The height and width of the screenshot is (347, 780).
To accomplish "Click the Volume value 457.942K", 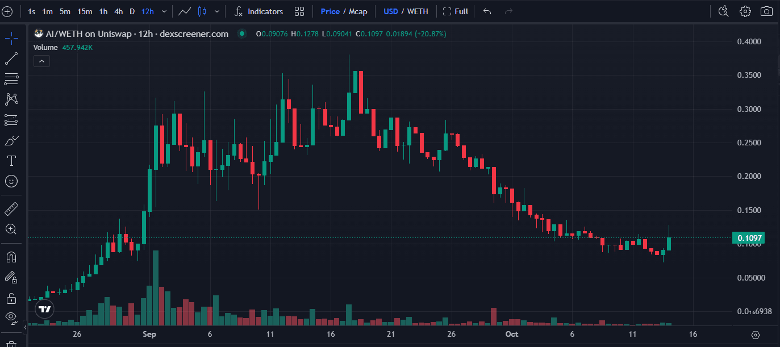I will pos(78,48).
